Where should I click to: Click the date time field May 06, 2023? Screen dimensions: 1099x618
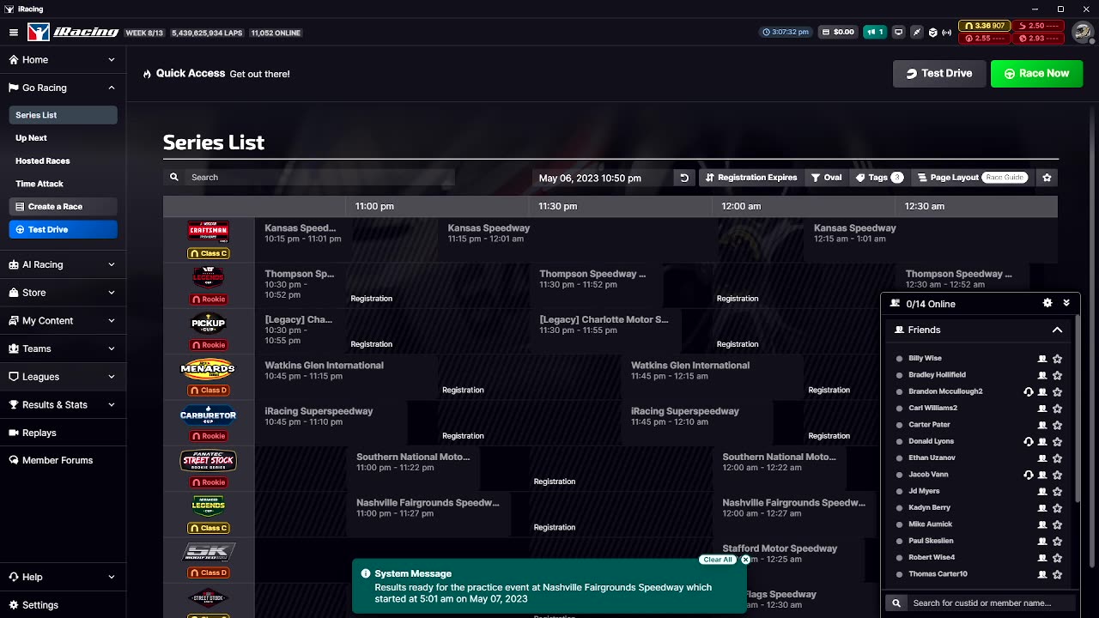coord(601,178)
